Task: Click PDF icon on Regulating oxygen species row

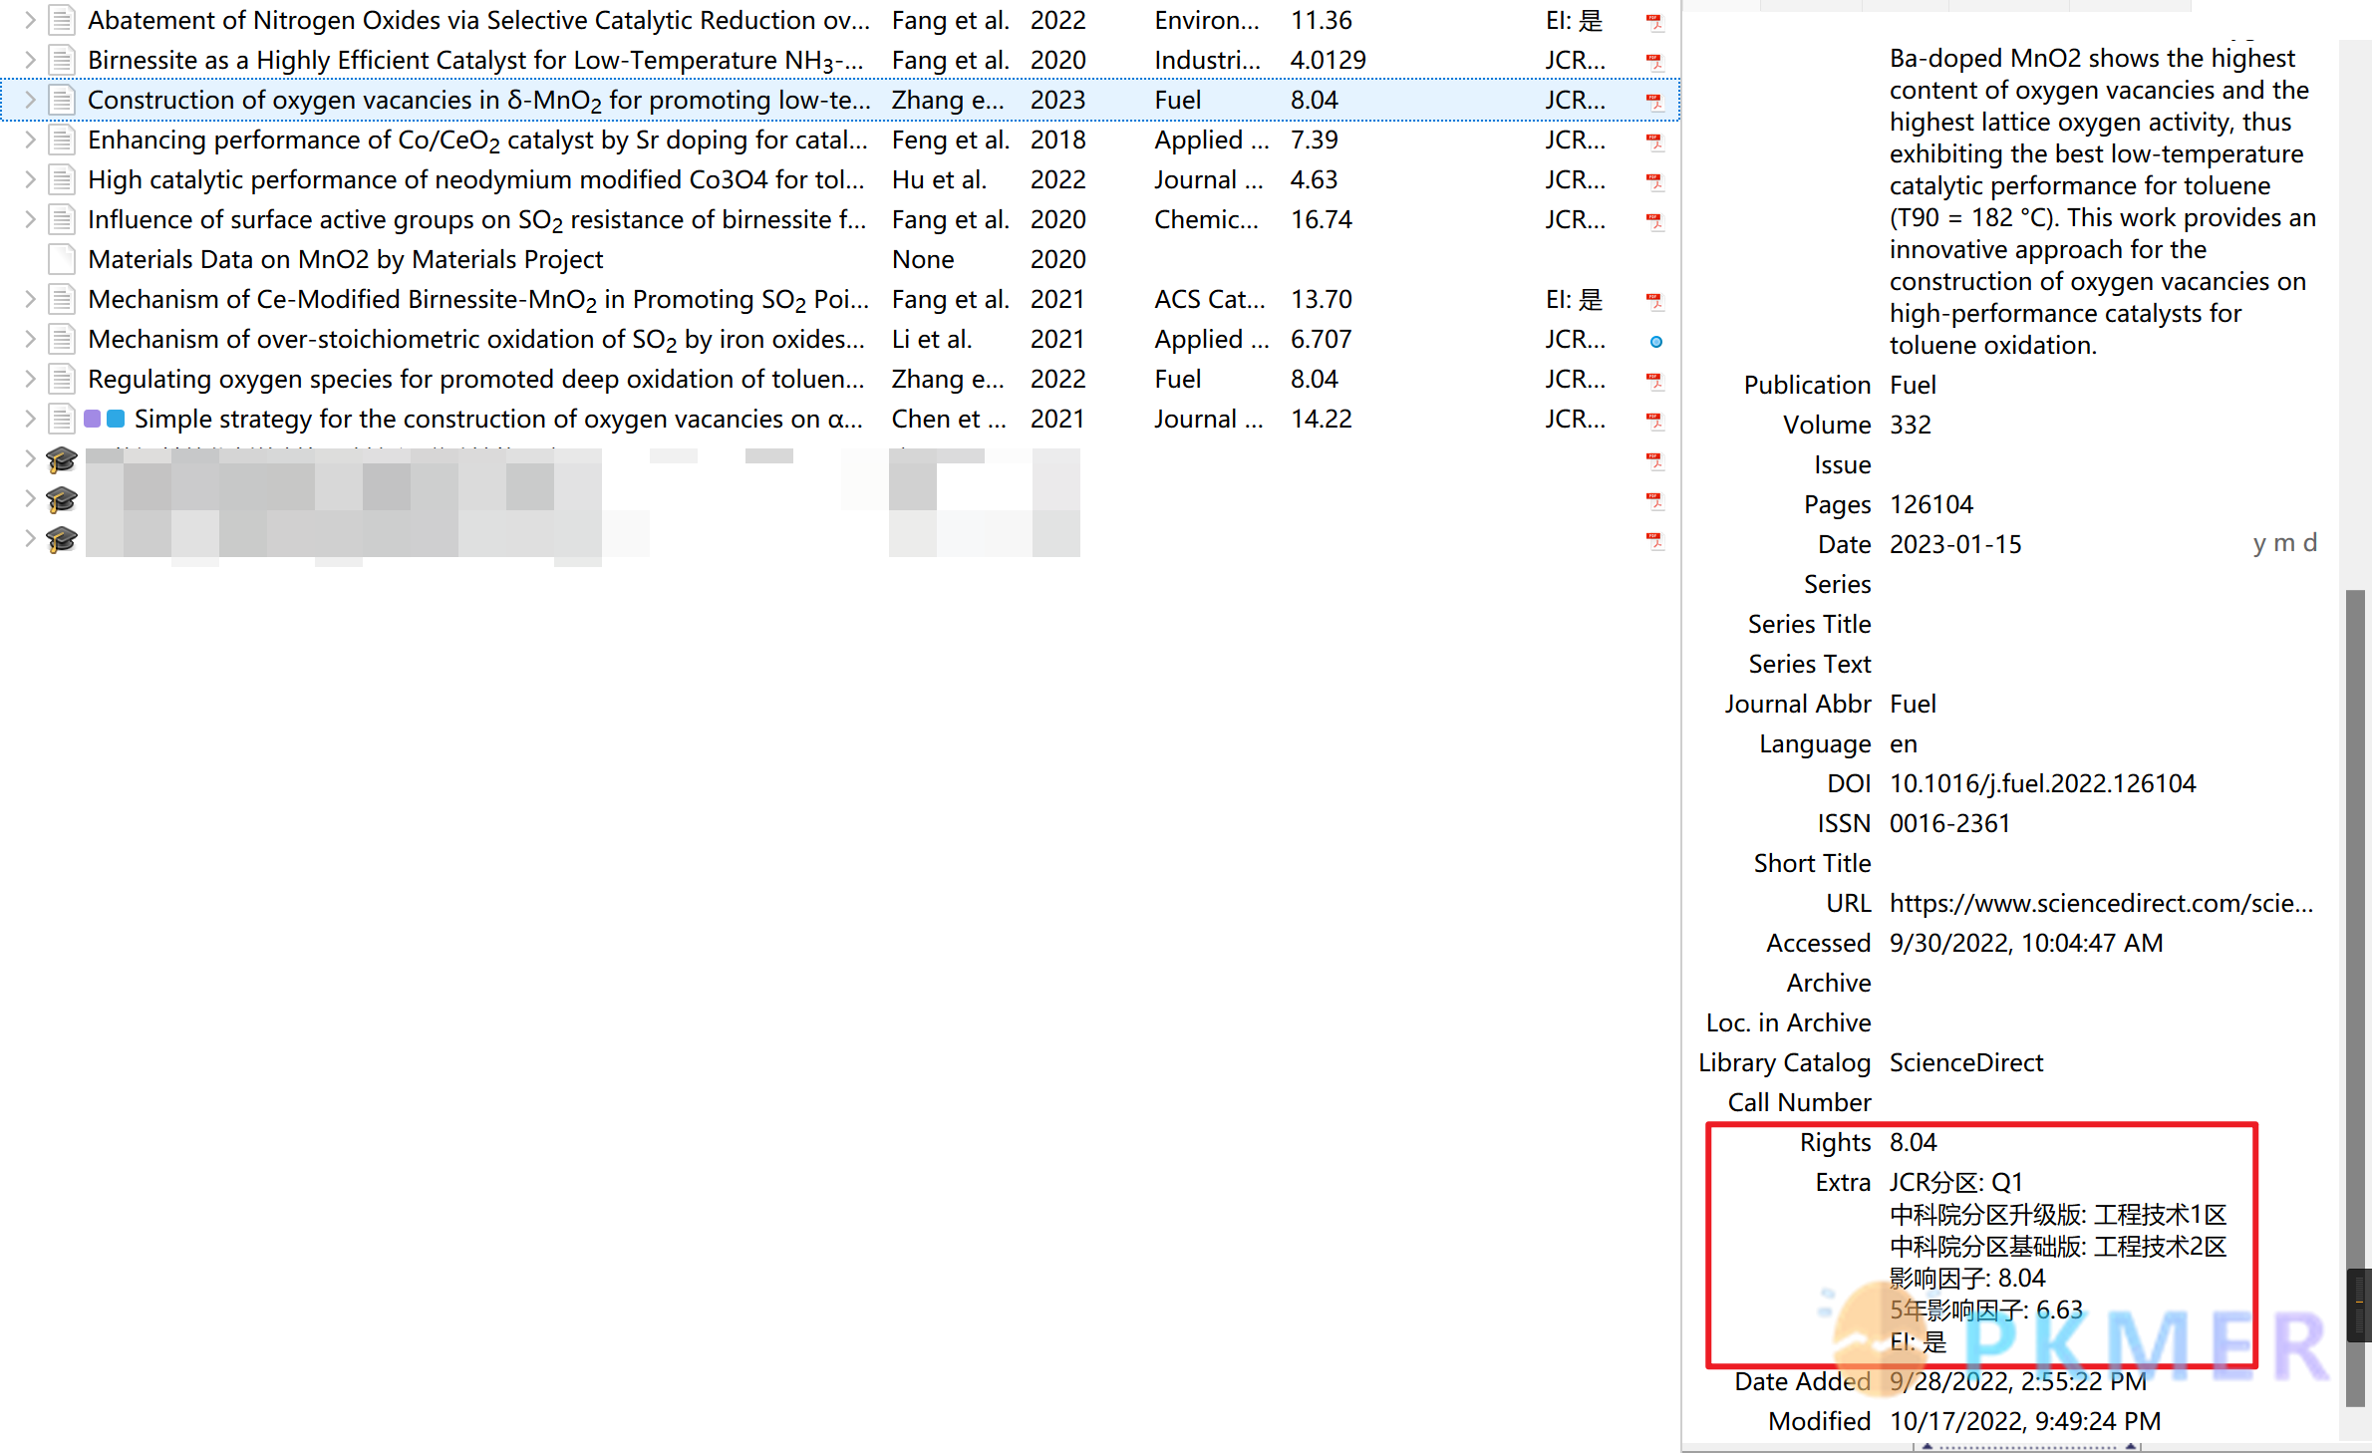Action: coord(1654,380)
